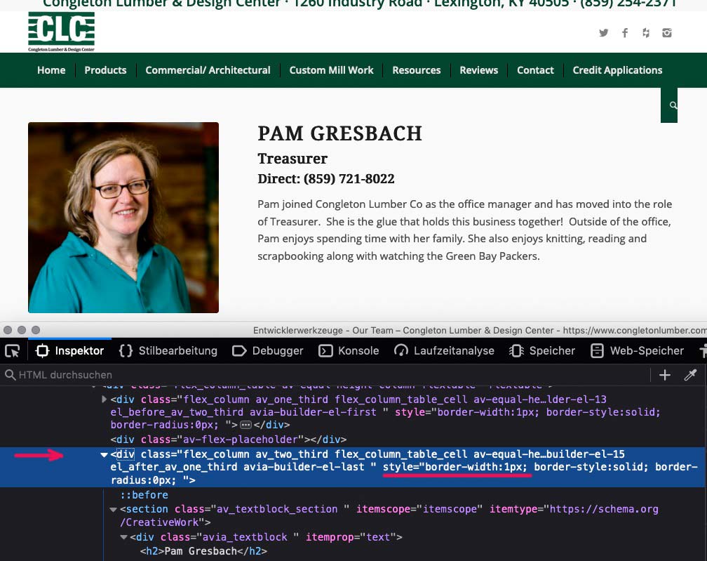Collapse the av_textblock_section section node

point(113,510)
